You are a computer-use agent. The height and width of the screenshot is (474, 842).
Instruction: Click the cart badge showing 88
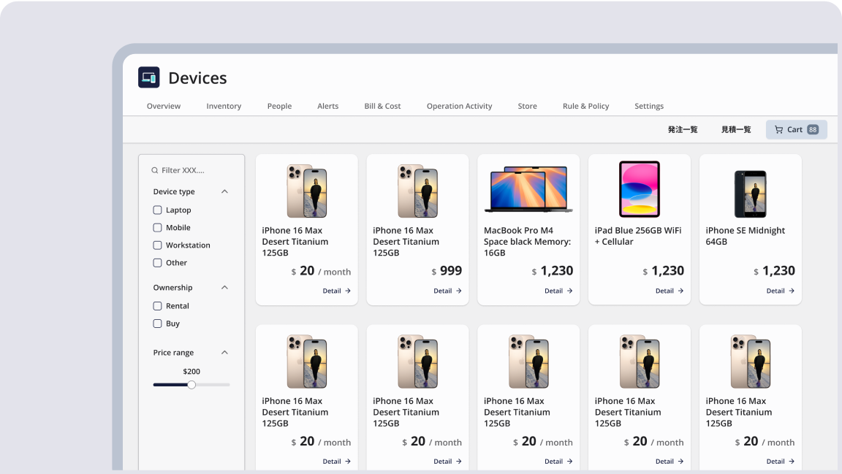[x=813, y=129]
